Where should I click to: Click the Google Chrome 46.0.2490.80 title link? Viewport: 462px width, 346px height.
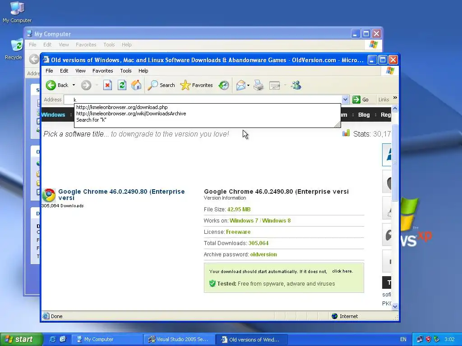(121, 195)
